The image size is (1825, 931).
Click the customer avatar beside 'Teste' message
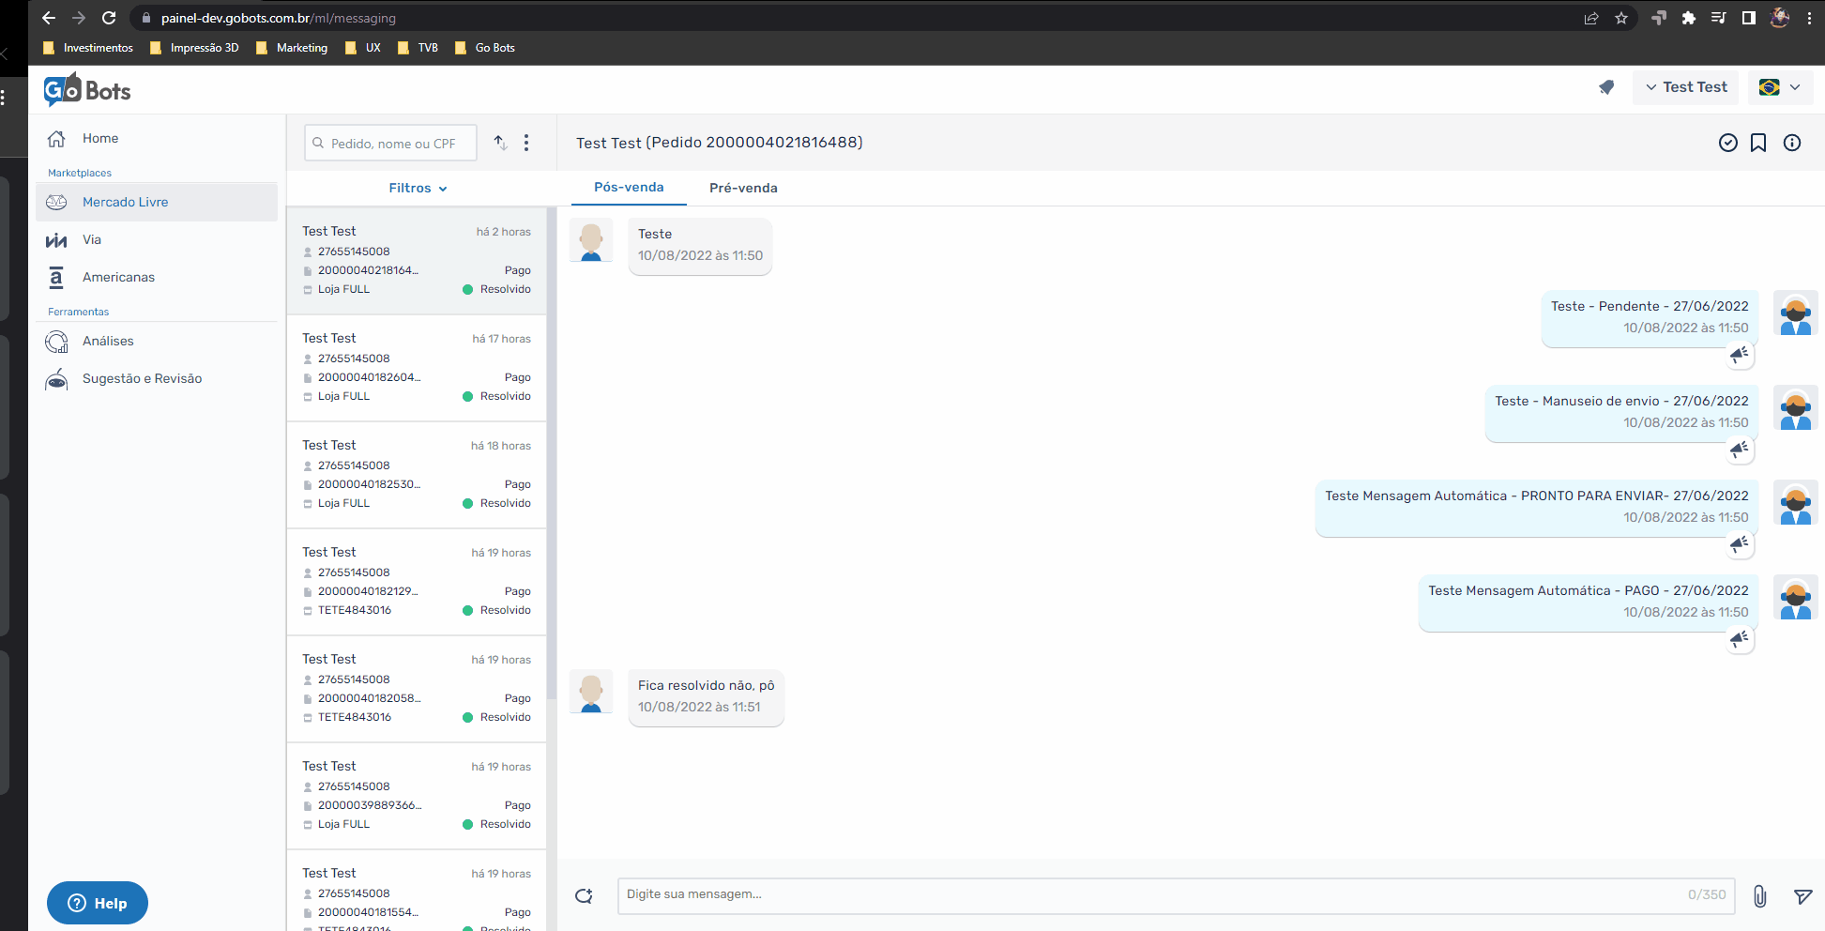tap(591, 241)
